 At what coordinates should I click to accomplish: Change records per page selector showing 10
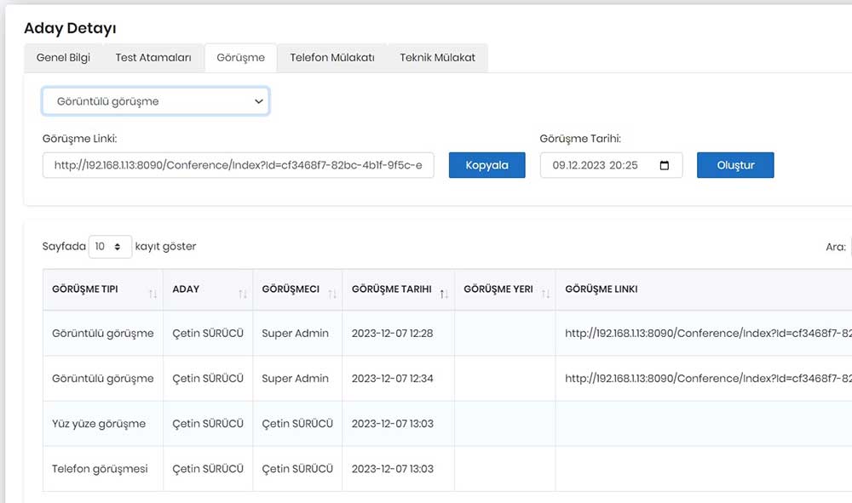coord(110,246)
